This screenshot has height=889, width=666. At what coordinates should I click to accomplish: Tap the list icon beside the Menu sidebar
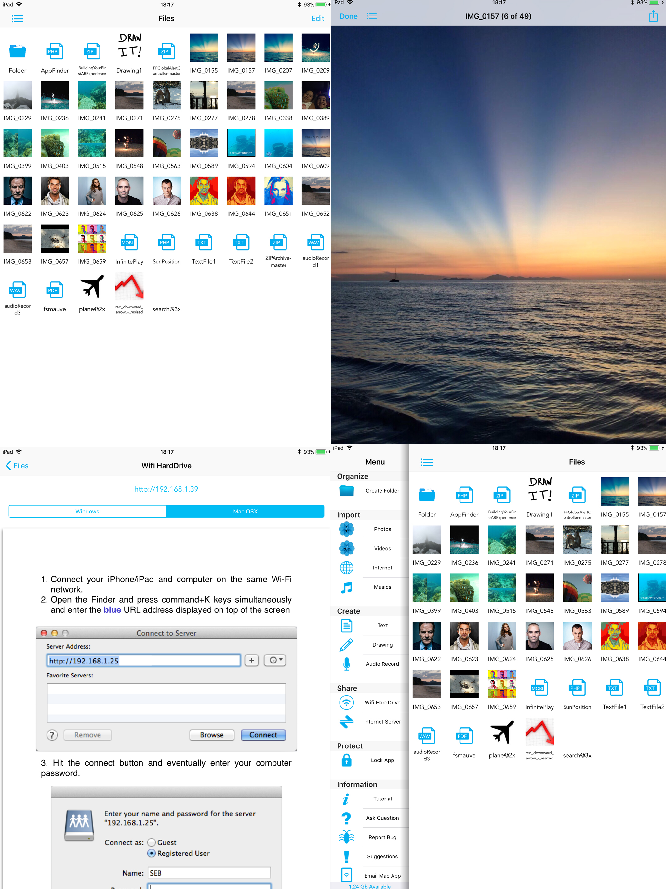click(x=427, y=462)
